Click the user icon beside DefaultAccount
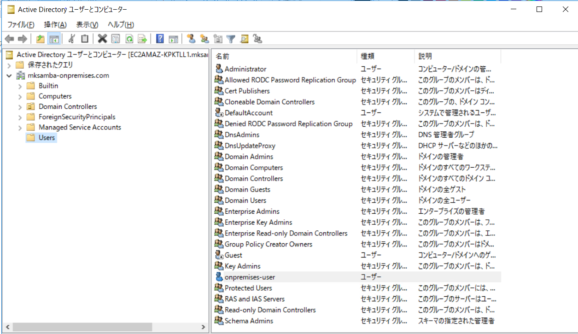578x334 pixels. pyautogui.click(x=219, y=113)
